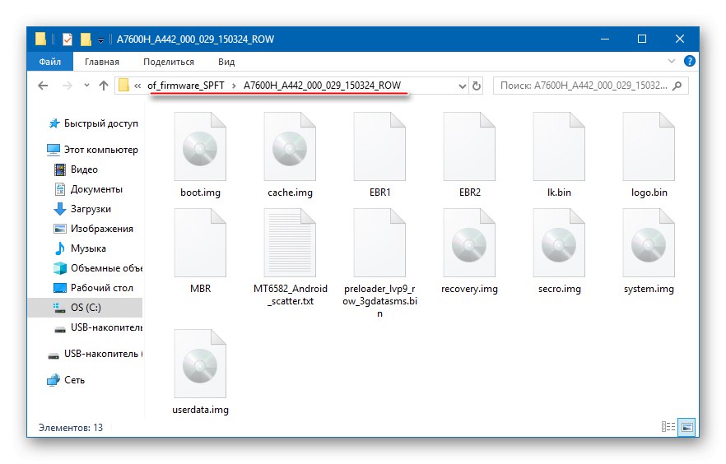Screen dimensions: 726x464
Task: Select the secro.img file icon
Action: (x=559, y=243)
